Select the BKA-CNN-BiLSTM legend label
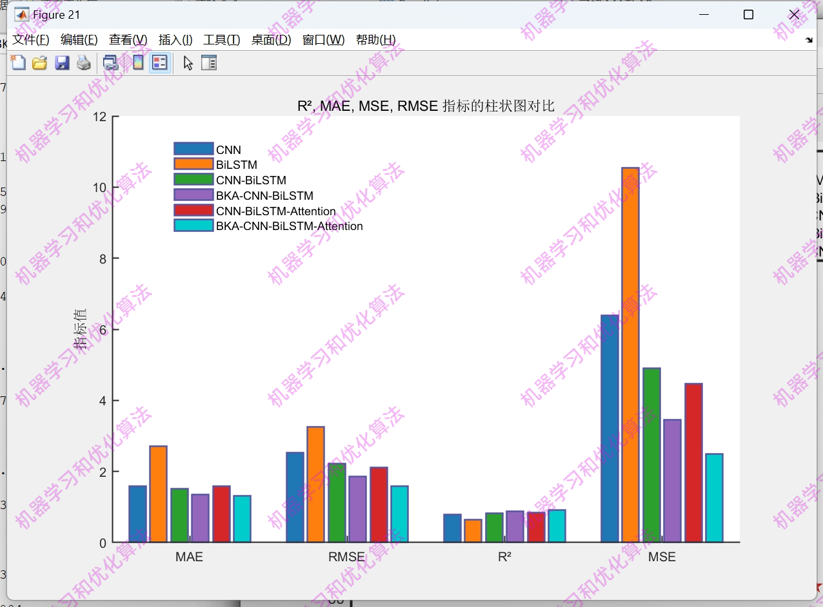The image size is (823, 607). (264, 196)
